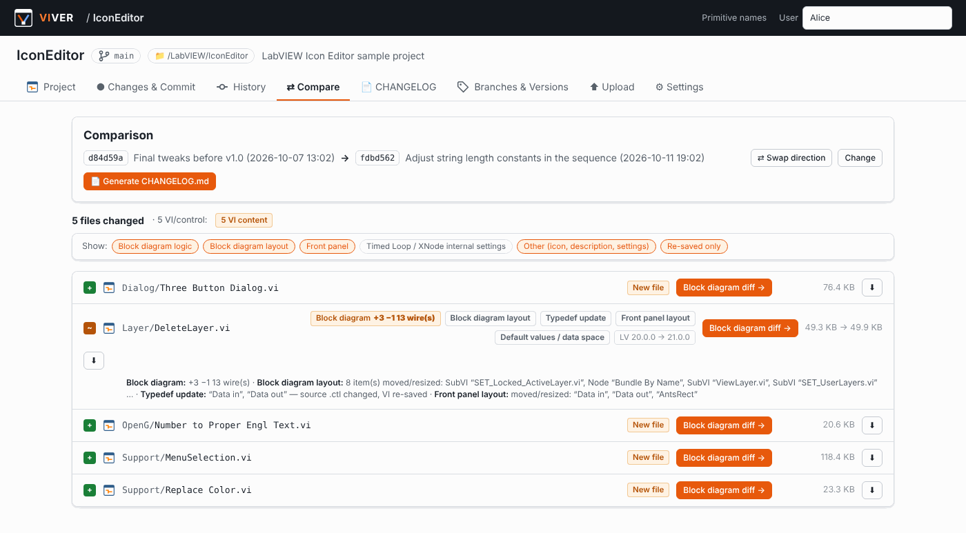Click the modified status badge for DeleteLayer.vi
Viewport: 966px width, 533px height.
(90, 328)
